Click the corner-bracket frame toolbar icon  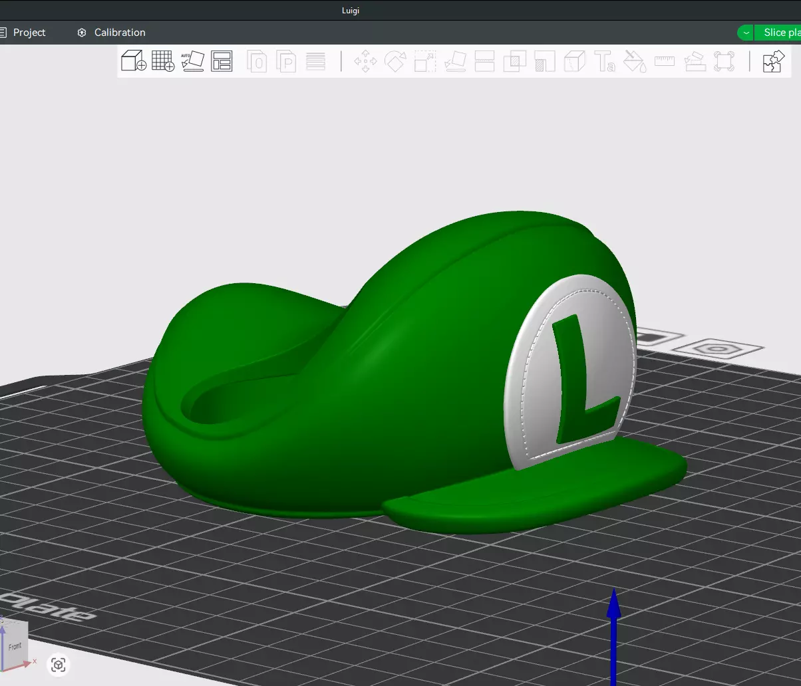[724, 61]
